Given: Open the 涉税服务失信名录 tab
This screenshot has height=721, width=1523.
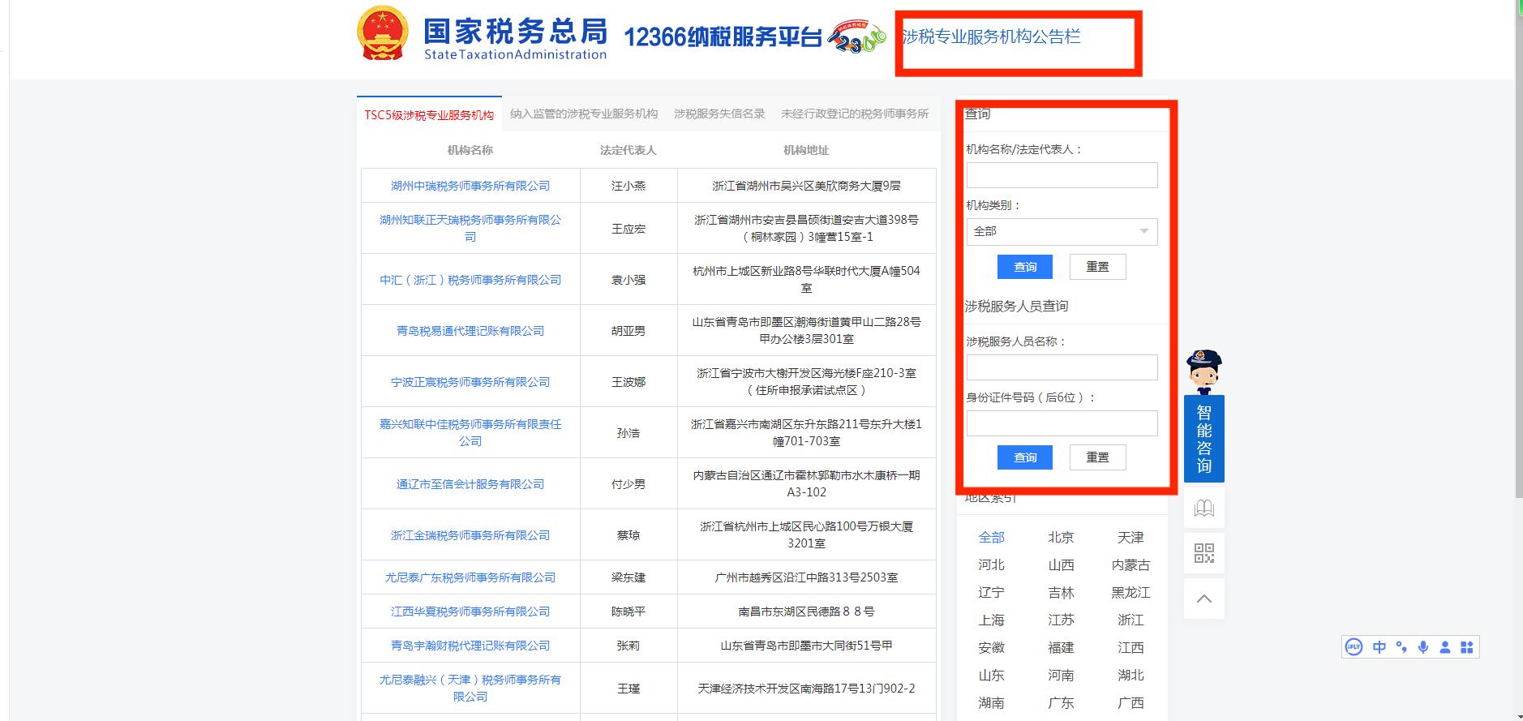Looking at the screenshot, I should (719, 114).
